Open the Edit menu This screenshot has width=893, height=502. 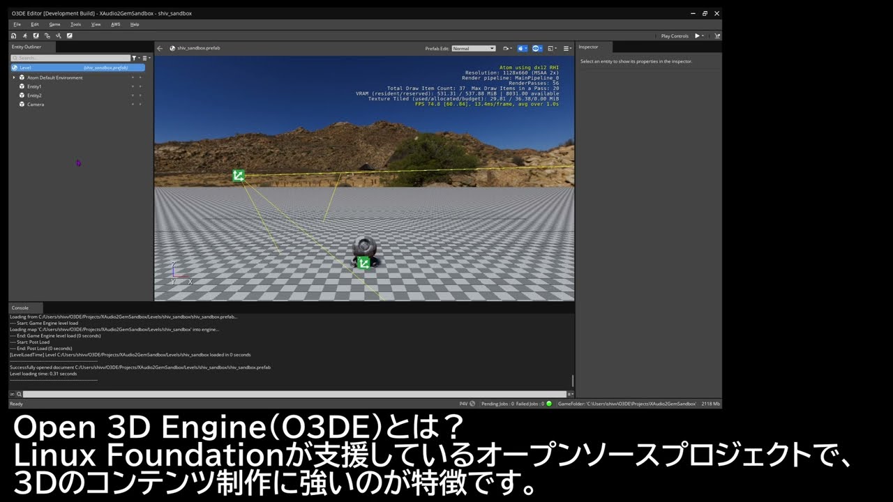35,24
